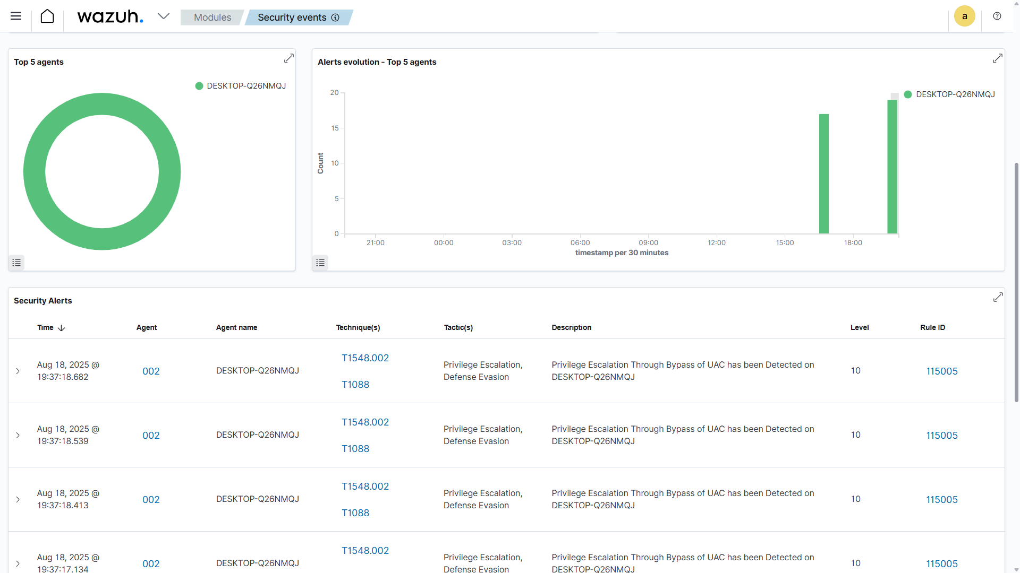Click the Technique(s) column header
1020x573 pixels.
(358, 327)
